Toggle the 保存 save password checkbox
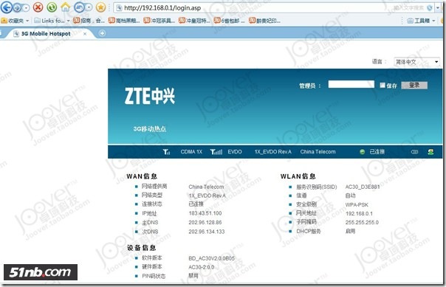 click(x=382, y=85)
